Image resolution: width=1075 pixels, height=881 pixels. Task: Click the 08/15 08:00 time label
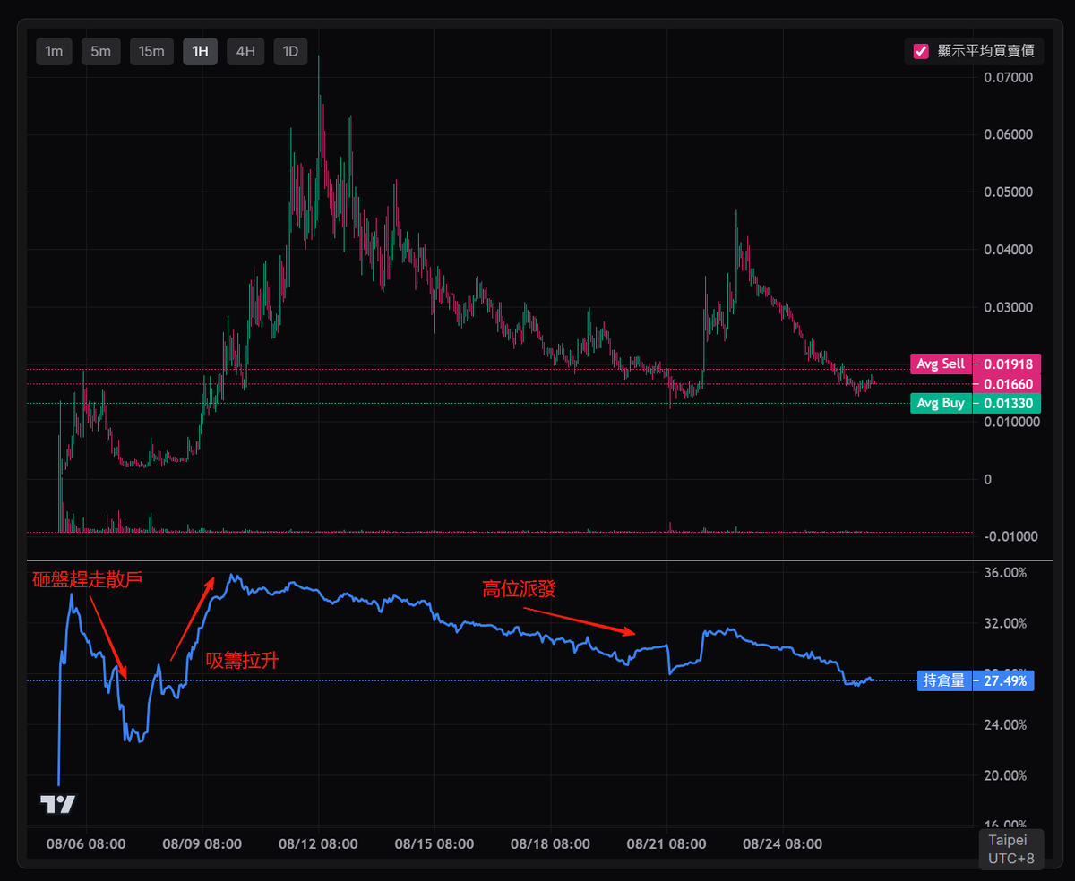tap(434, 843)
